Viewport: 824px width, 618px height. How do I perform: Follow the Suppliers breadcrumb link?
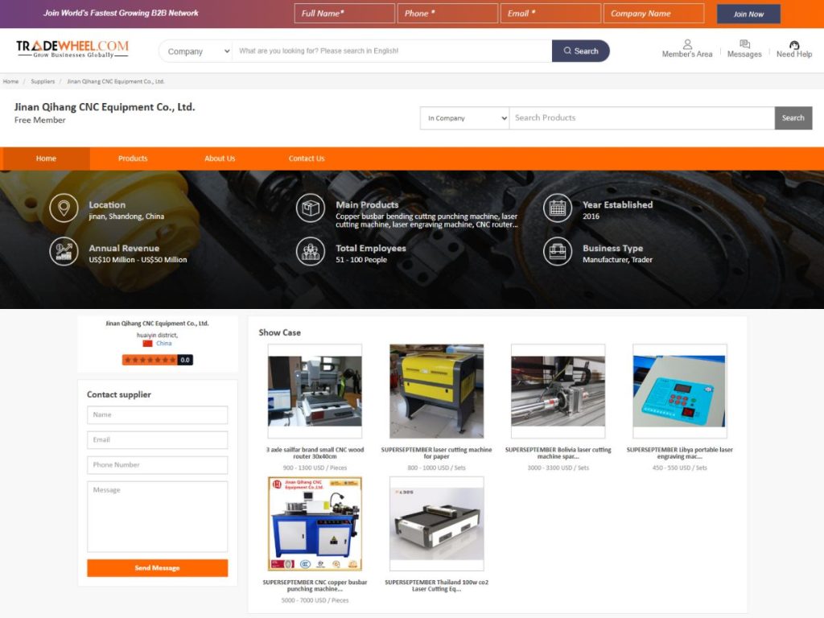click(43, 81)
